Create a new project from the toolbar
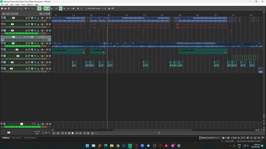Image resolution: width=266 pixels, height=149 pixels. (2, 8)
